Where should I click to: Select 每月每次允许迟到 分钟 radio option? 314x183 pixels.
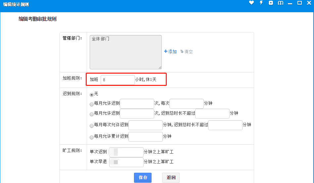(x=92, y=126)
